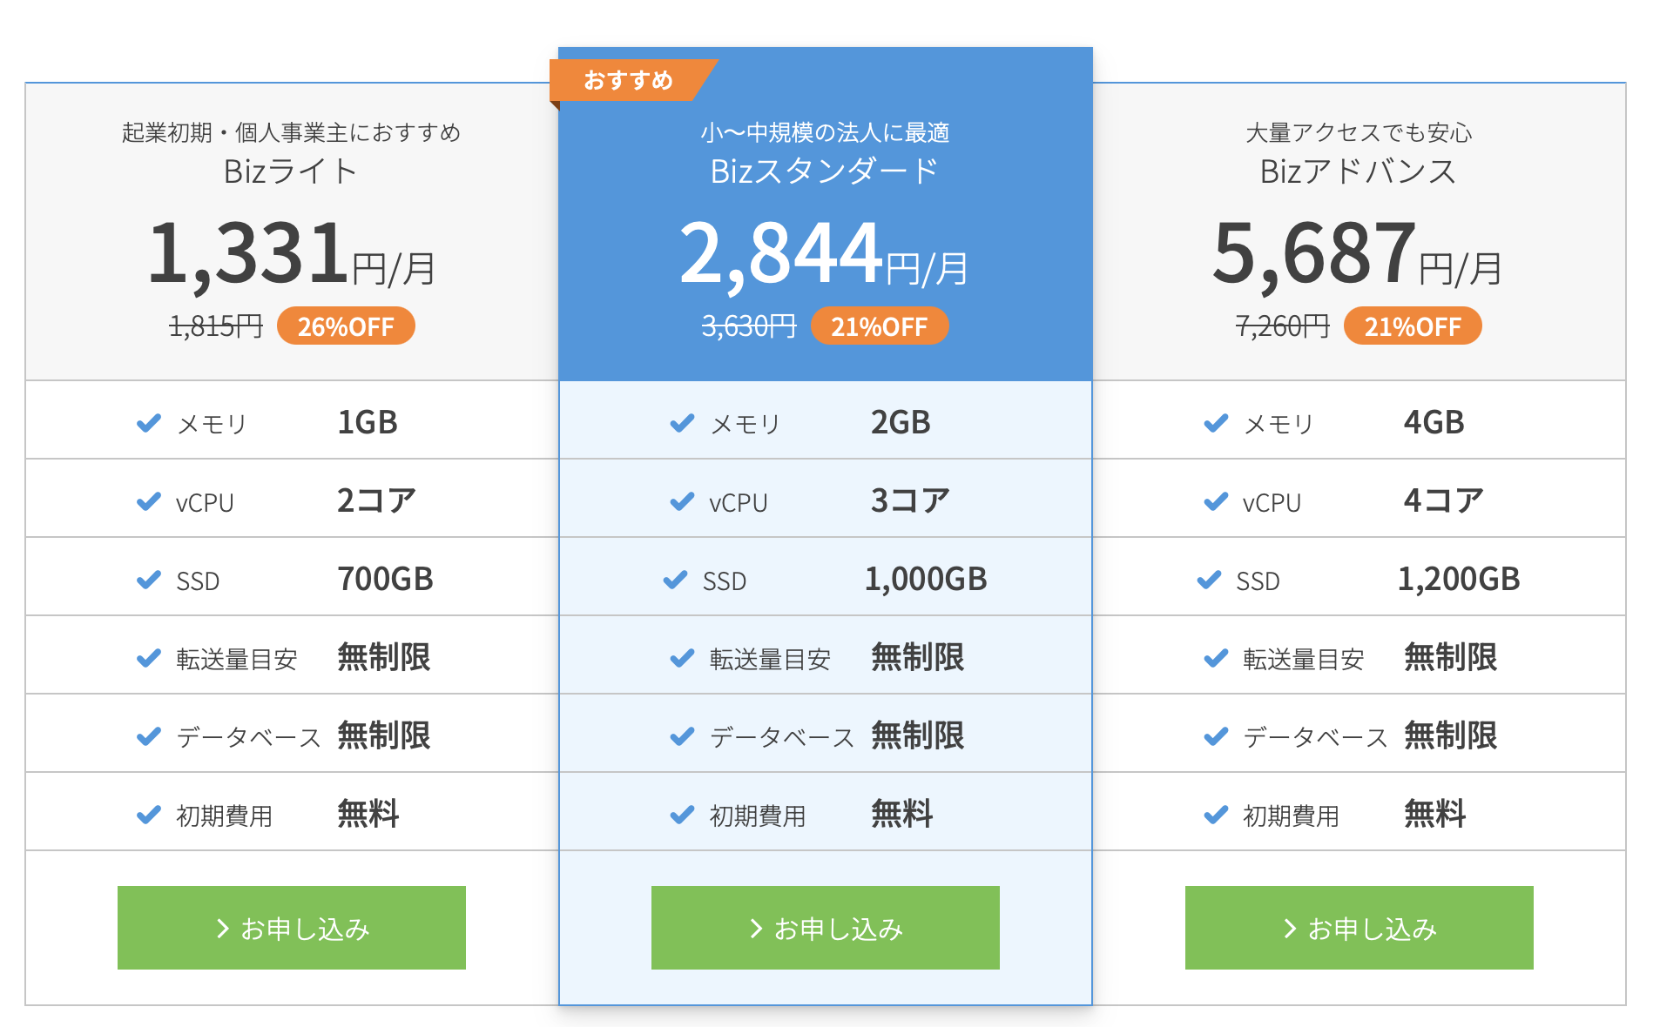The width and height of the screenshot is (1653, 1027).
Task: Click the 26%OFF orange discount badge
Action: [x=346, y=326]
